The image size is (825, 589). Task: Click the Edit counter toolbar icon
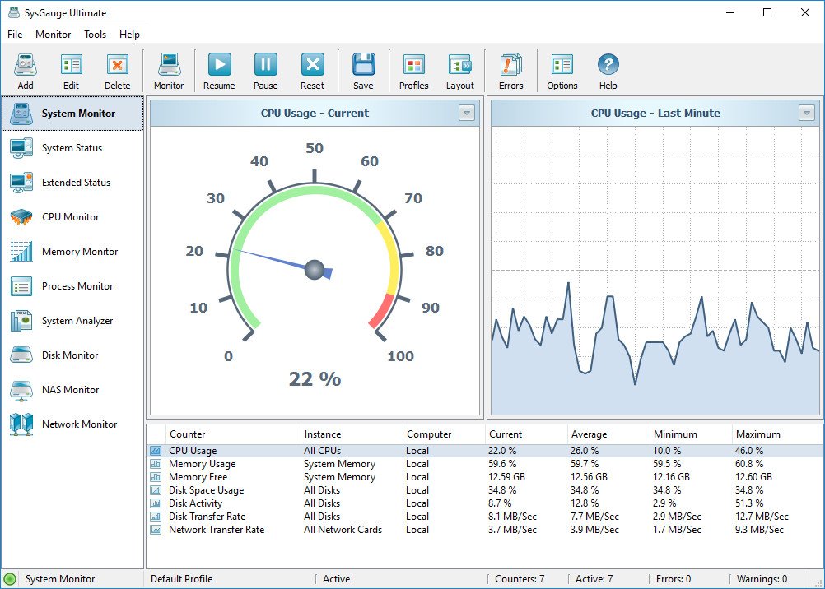tap(72, 66)
